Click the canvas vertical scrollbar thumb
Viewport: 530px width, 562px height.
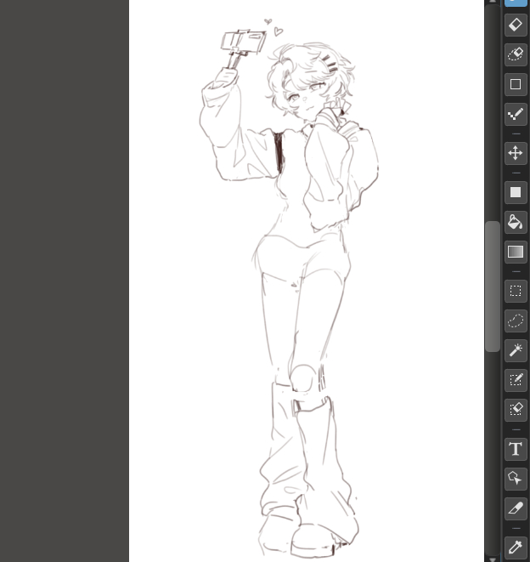[x=493, y=287]
